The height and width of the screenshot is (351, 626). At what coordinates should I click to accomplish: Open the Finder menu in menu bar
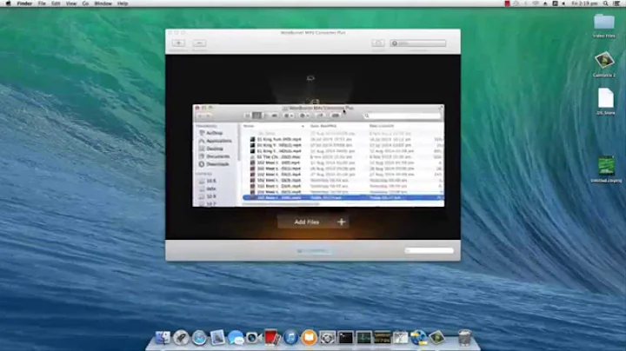24,3
